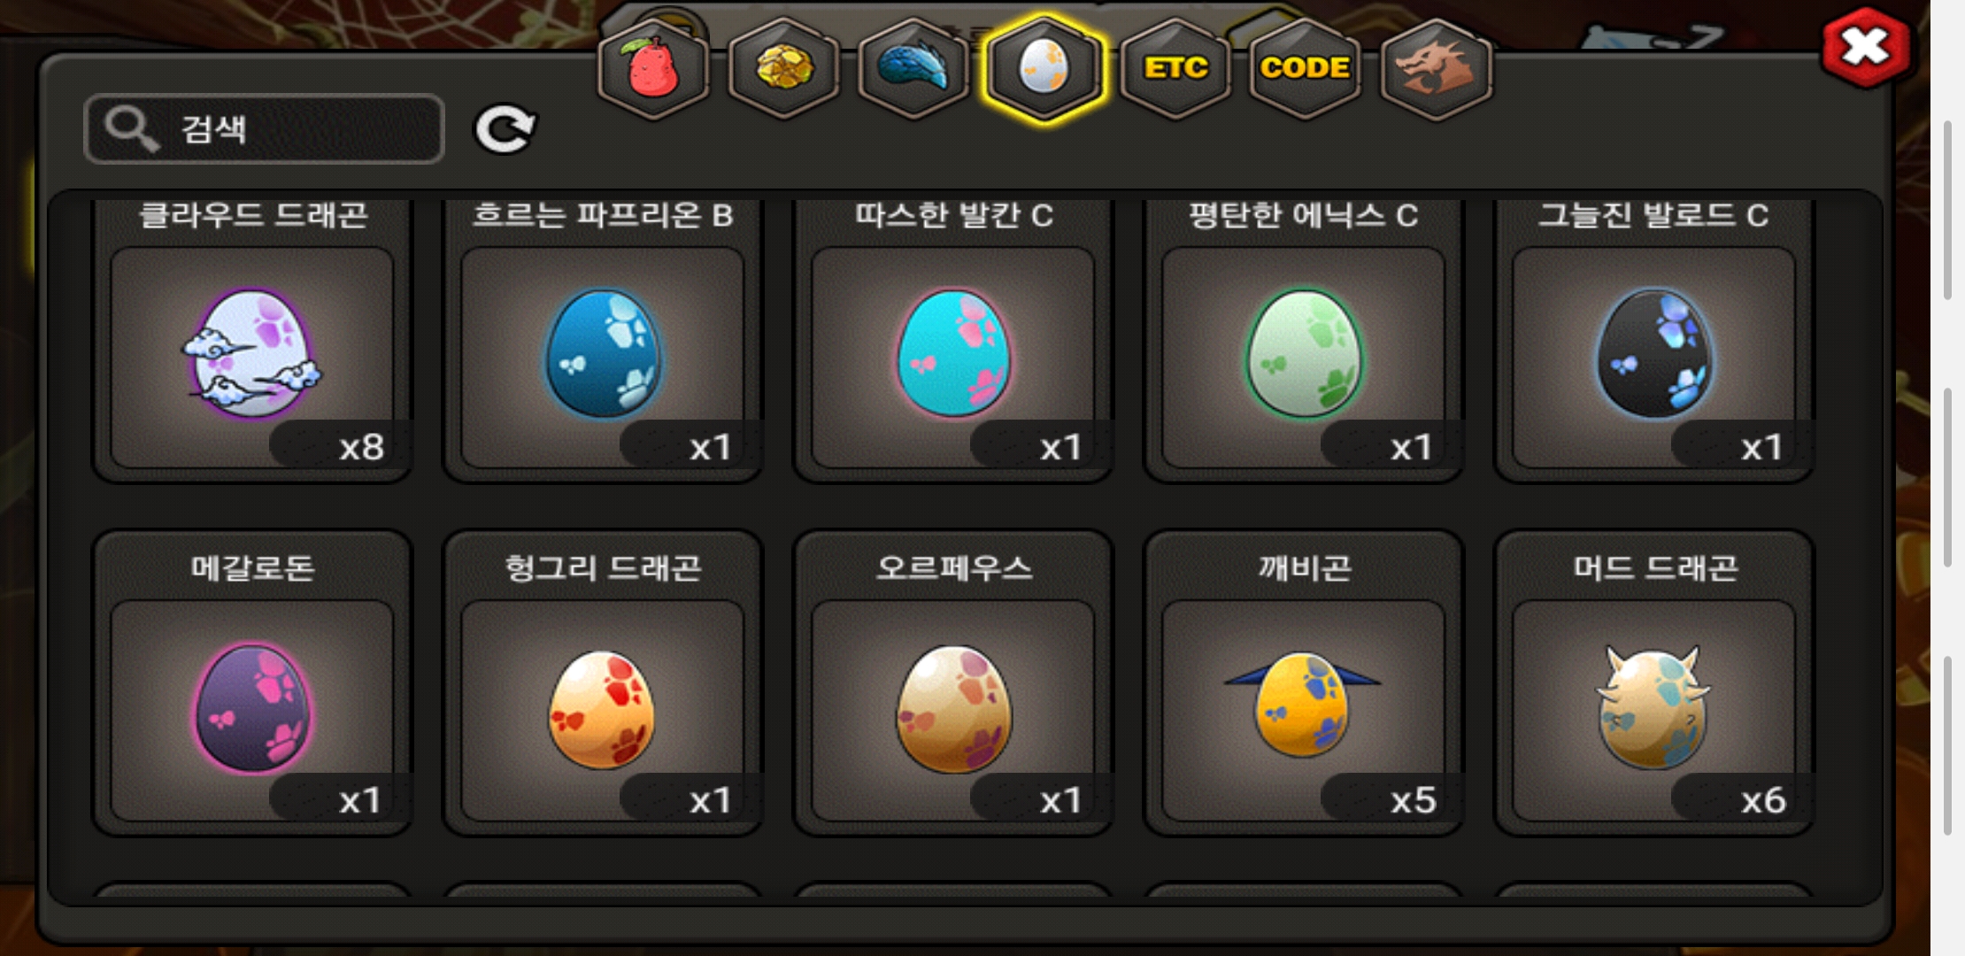Screen dimensions: 1965x956
Task: Choose the 따스한 발칸 C cyan egg
Action: click(x=953, y=341)
